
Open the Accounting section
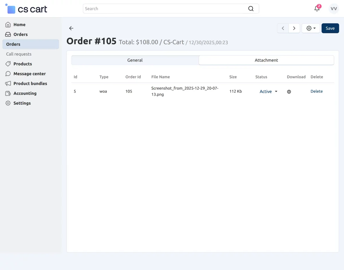(25, 93)
